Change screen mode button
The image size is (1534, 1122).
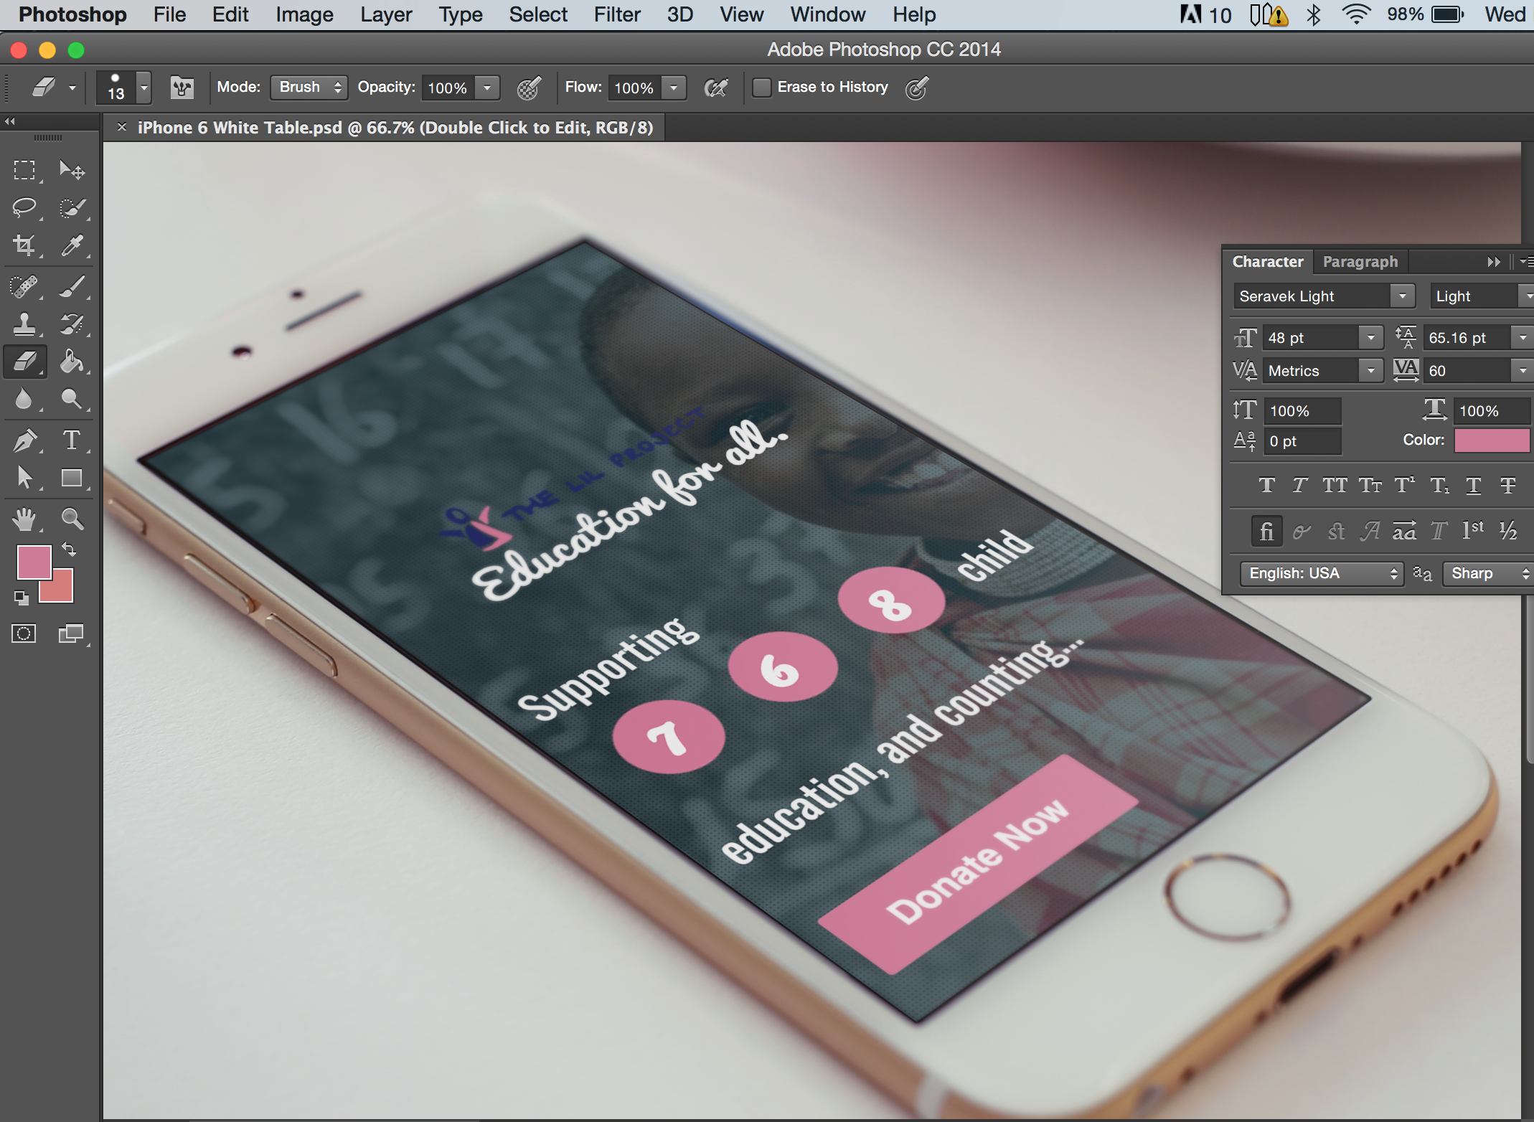(x=70, y=633)
